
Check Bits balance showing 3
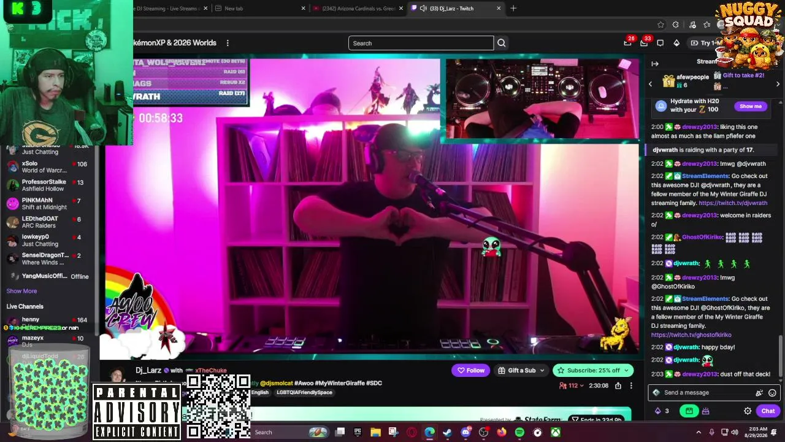[x=662, y=411]
